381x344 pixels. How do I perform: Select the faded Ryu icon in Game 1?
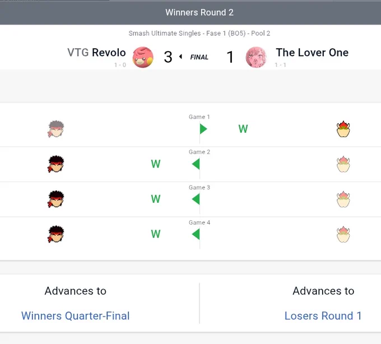(x=56, y=129)
